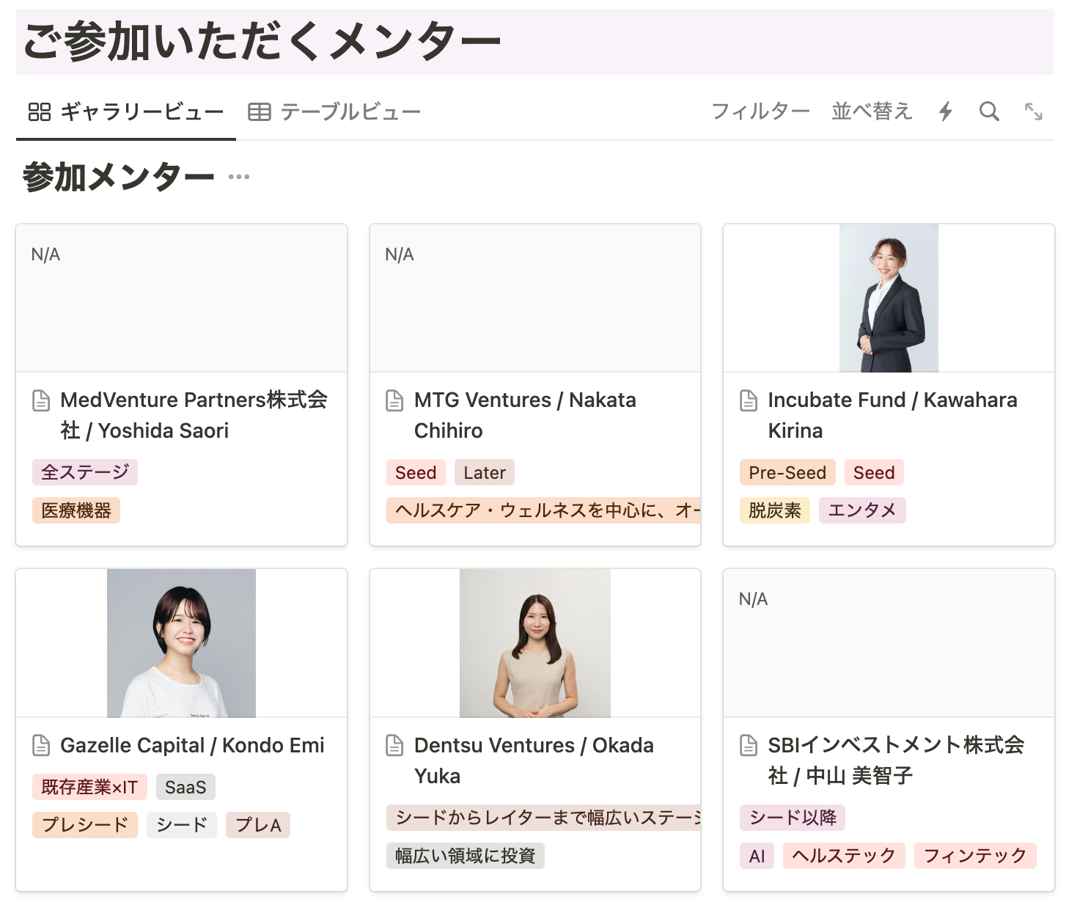Screen dimensions: 1066x902
Task: Open the MedVenture Partners / Yoshida Saori card
Action: (x=182, y=385)
